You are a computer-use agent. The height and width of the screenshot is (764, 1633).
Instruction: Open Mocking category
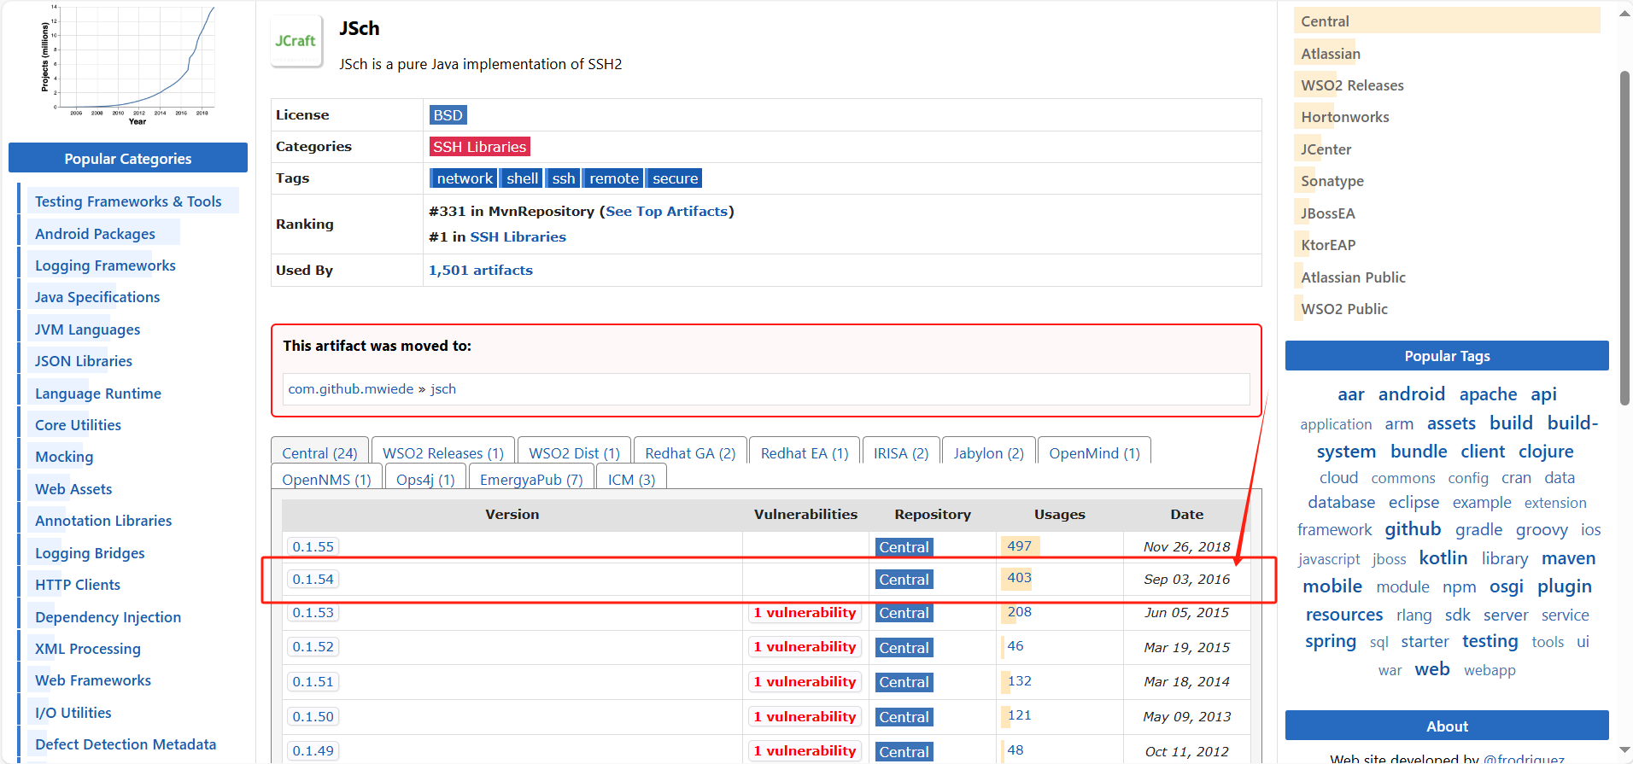pos(64,457)
